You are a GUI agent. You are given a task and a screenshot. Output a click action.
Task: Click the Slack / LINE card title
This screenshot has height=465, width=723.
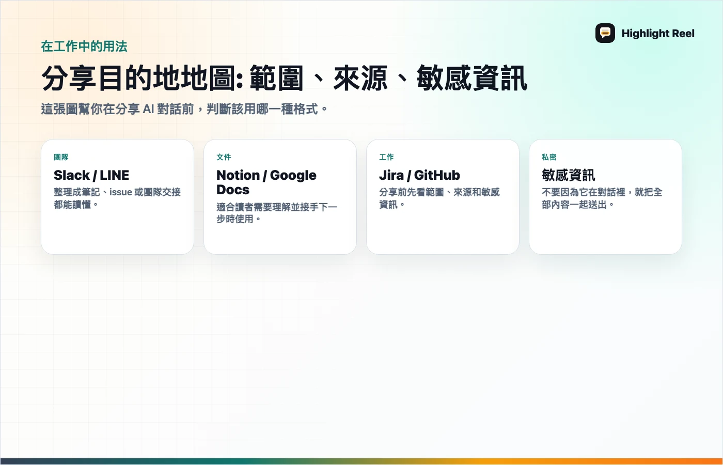(91, 175)
